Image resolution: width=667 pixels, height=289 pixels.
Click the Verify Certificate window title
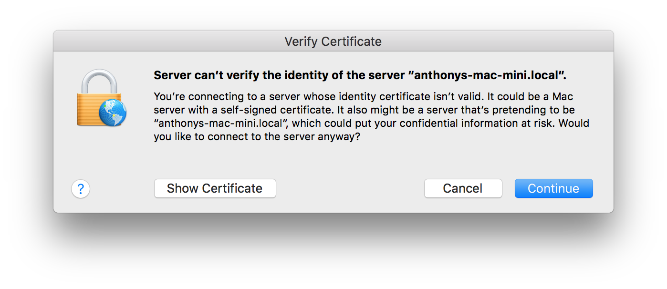click(333, 41)
